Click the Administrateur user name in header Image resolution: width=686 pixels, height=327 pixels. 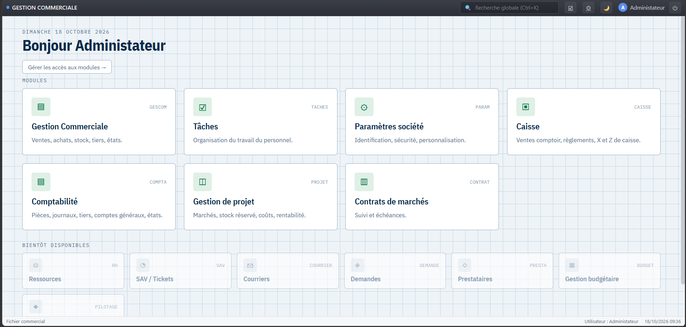tap(647, 8)
